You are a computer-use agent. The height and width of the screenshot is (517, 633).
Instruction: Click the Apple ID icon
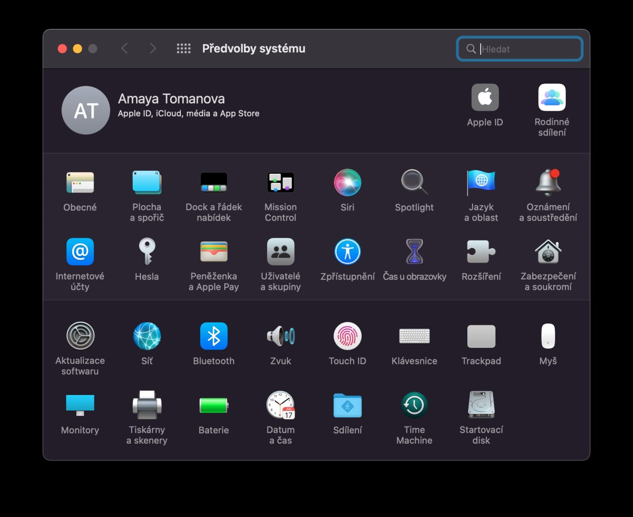click(485, 97)
